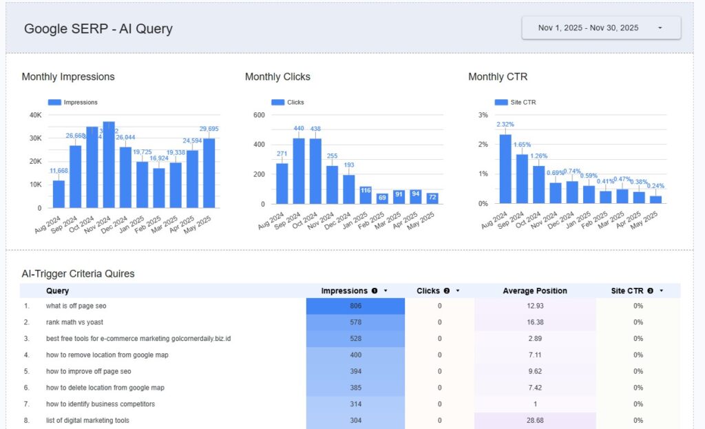Click the 28.68 Average Position cell for digital marketing tools
The width and height of the screenshot is (705, 429).
tap(534, 420)
